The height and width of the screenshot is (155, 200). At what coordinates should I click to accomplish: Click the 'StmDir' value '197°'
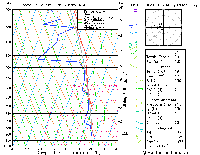[179, 142]
